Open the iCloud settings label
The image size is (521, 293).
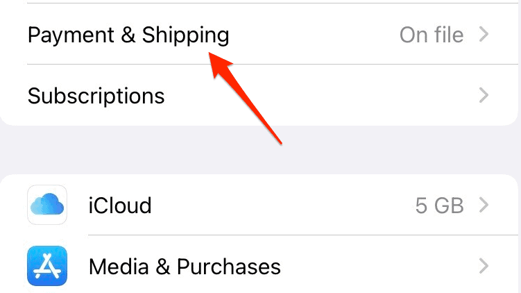pyautogui.click(x=120, y=206)
